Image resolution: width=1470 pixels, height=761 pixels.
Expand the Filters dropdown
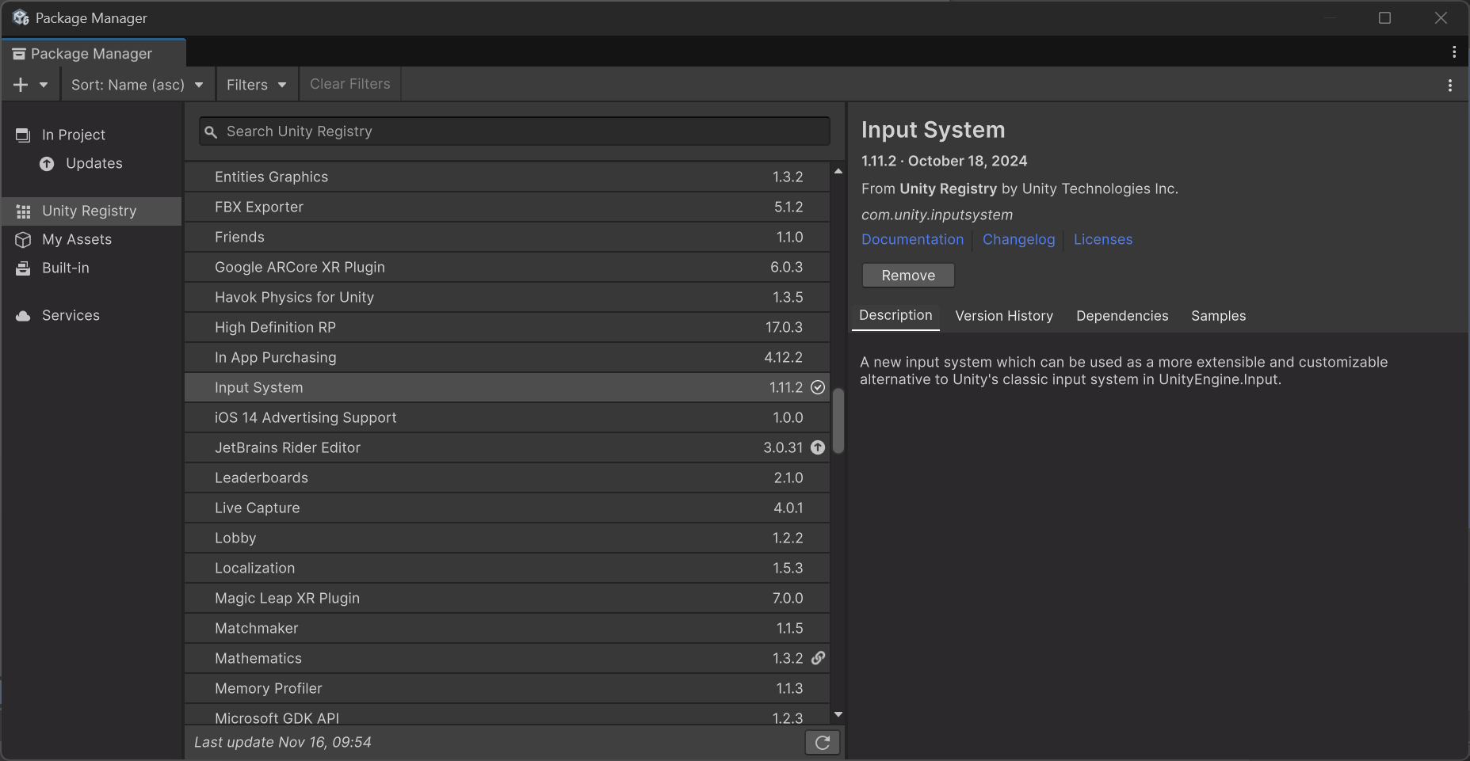(255, 84)
